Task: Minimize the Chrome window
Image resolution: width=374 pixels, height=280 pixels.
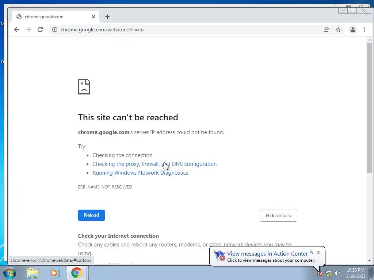Action: (x=343, y=11)
